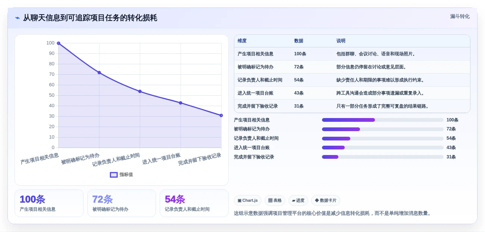
Task: Toggle the 指标值 legend swatch
Action: click(x=114, y=174)
